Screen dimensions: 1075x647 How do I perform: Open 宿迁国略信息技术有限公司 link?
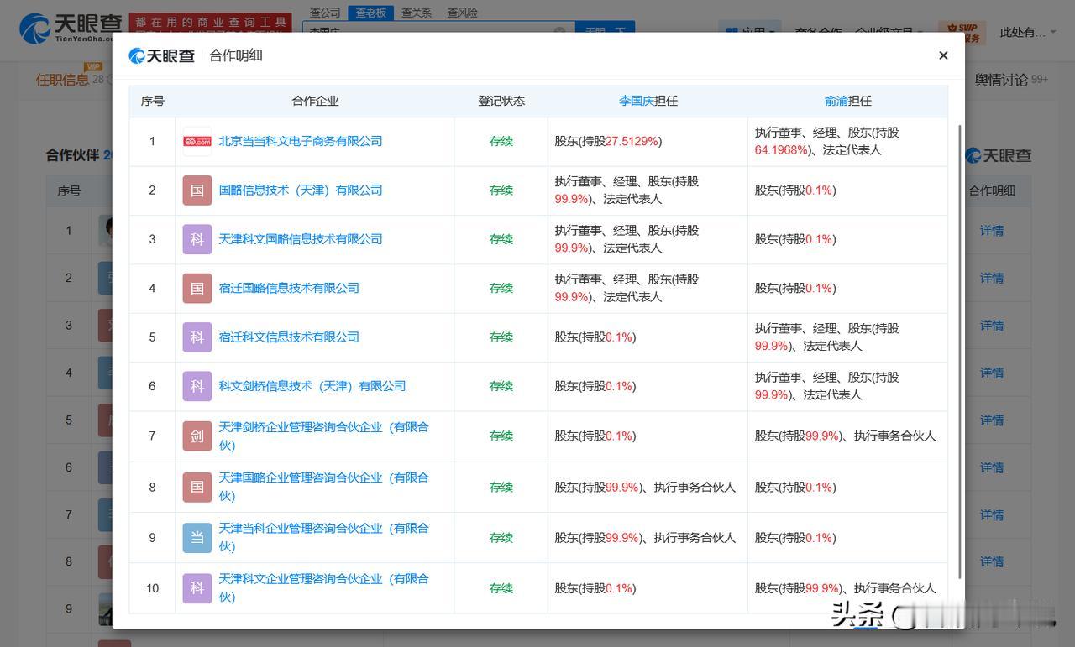[x=289, y=288]
